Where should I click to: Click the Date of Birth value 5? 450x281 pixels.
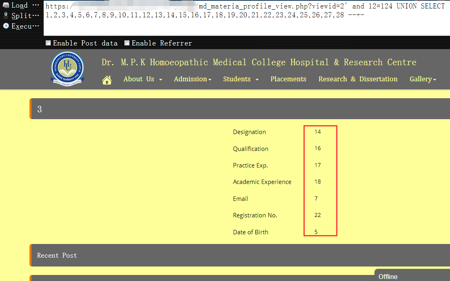pyautogui.click(x=316, y=232)
